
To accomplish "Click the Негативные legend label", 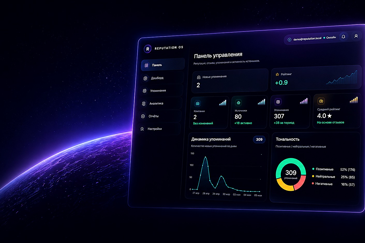I will pos(324,184).
